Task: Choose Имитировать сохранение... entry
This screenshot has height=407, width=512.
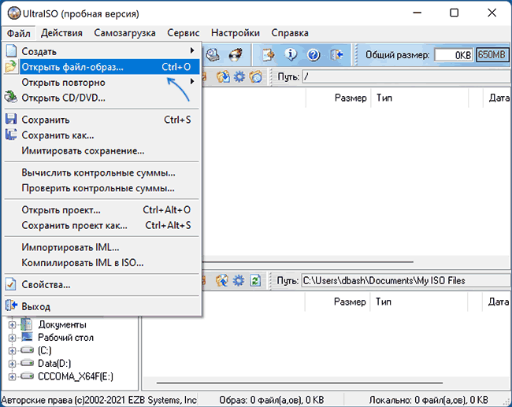Action: tap(102, 150)
